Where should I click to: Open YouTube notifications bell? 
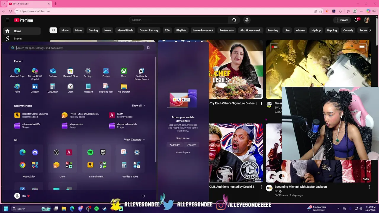coord(356,20)
